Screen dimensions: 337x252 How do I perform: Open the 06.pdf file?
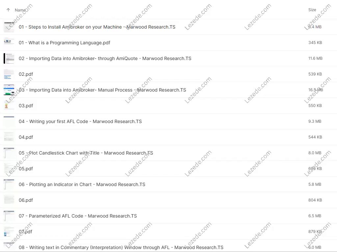(26, 200)
